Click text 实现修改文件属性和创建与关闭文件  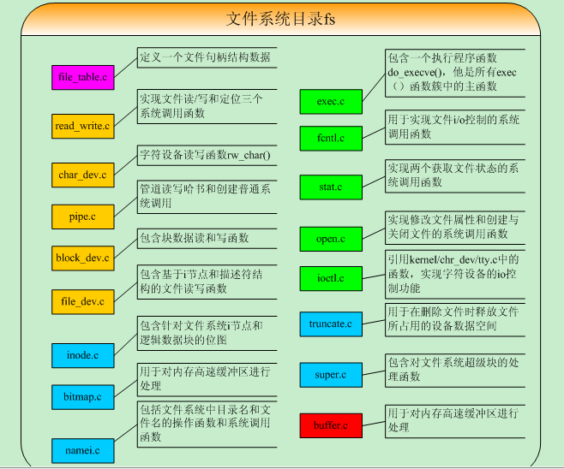pyautogui.click(x=453, y=227)
